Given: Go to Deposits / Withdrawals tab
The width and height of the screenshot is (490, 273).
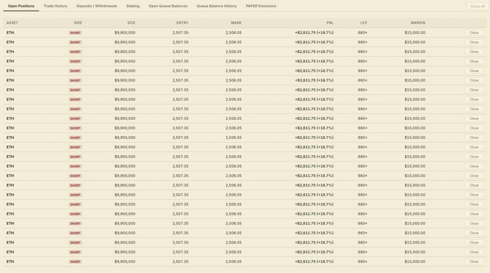Looking at the screenshot, I should click(97, 6).
